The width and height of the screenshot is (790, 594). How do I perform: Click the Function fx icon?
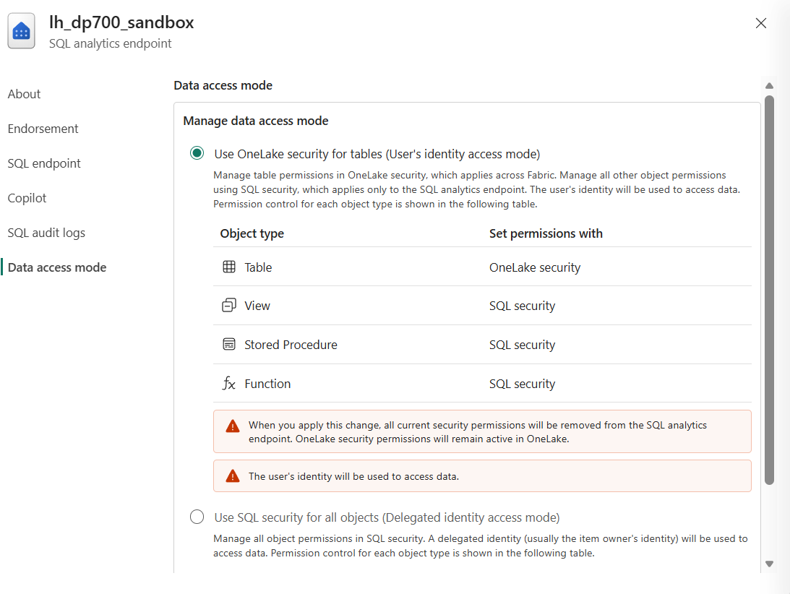(x=228, y=384)
